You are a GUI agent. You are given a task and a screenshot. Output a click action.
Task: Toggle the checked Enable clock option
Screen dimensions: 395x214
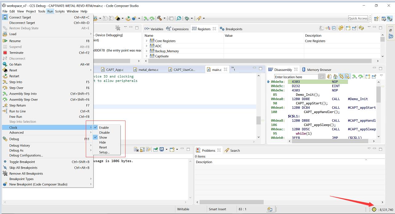[104, 128]
